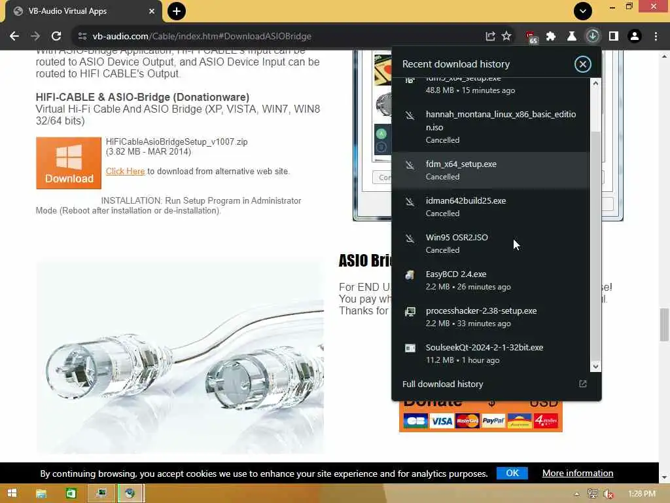
Task: Open site information icon in address bar
Action: 82,37
